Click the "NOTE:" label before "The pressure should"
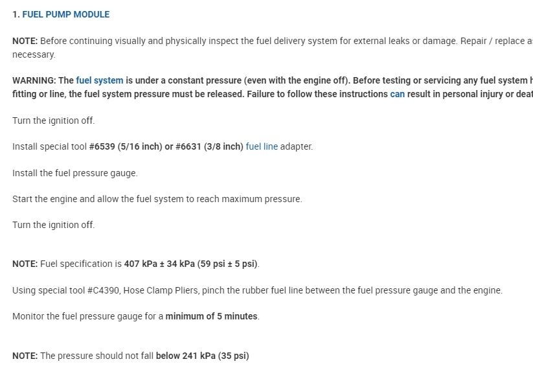This screenshot has height=368, width=533. (25, 356)
